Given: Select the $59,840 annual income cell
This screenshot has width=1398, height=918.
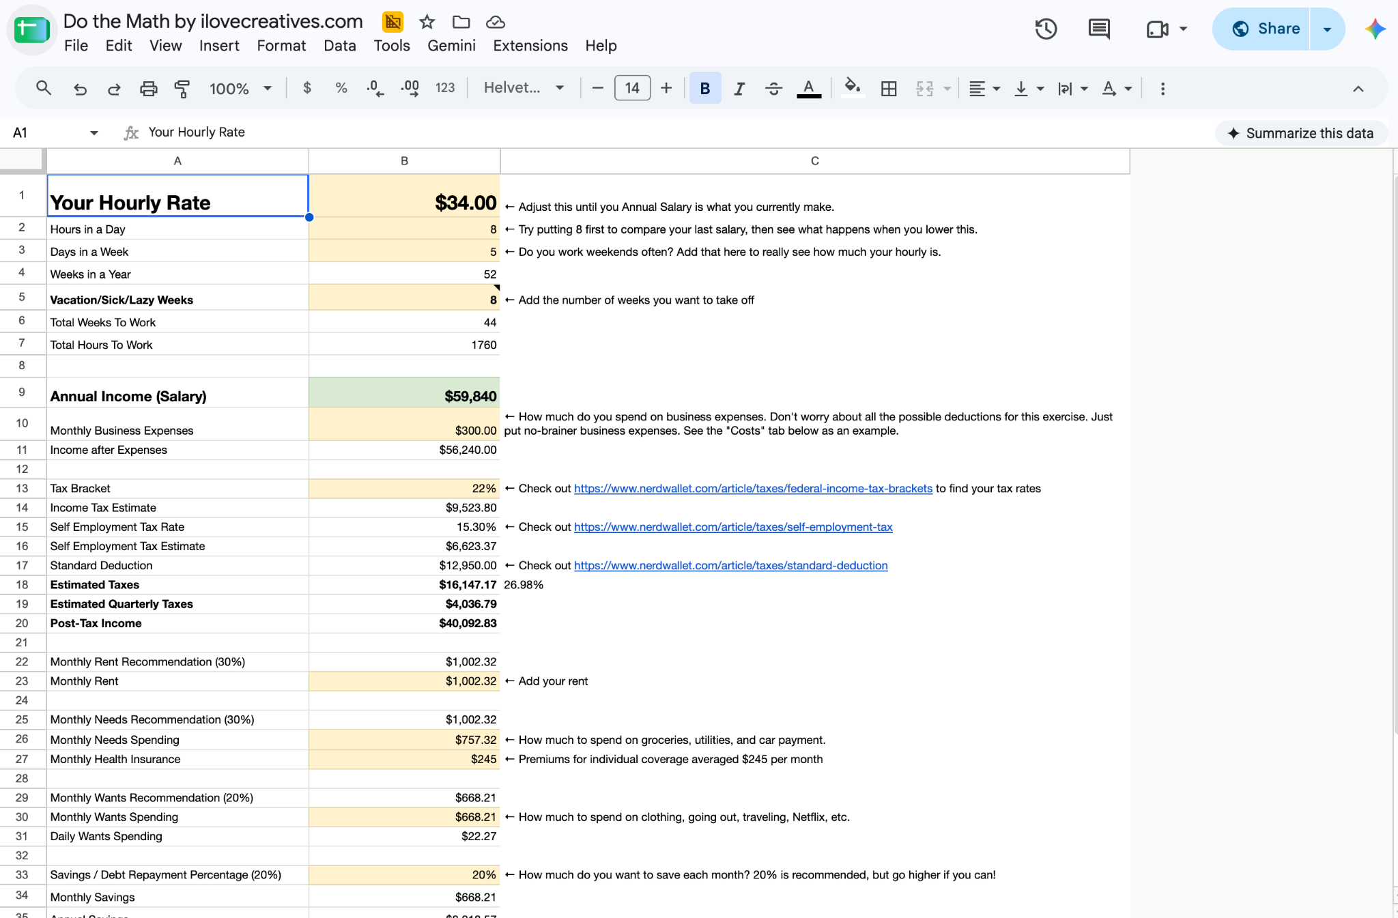Looking at the screenshot, I should coord(404,392).
